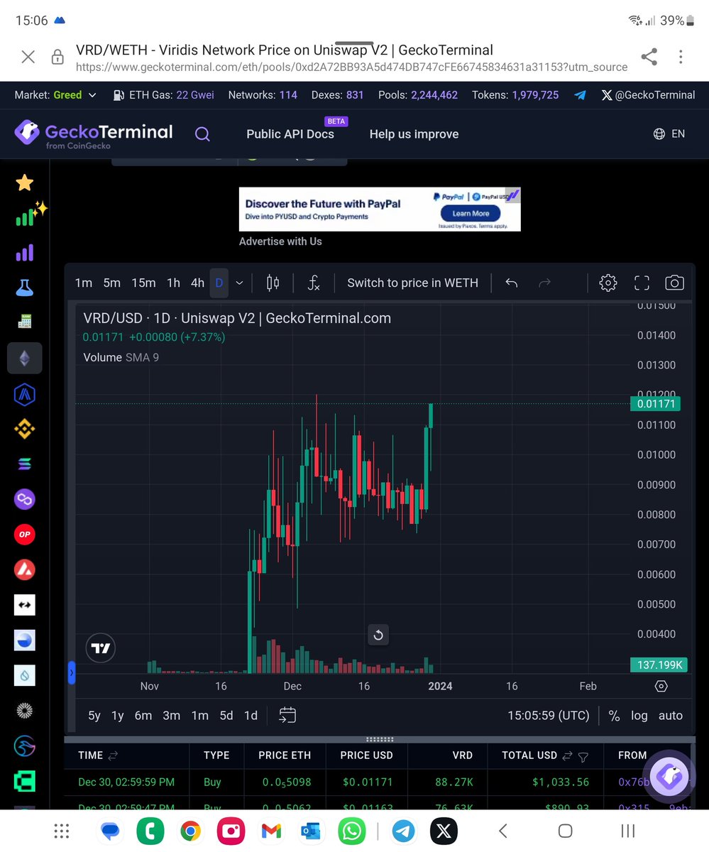Image resolution: width=709 pixels, height=852 pixels.
Task: Filter the TOTAL USD column
Action: [583, 757]
